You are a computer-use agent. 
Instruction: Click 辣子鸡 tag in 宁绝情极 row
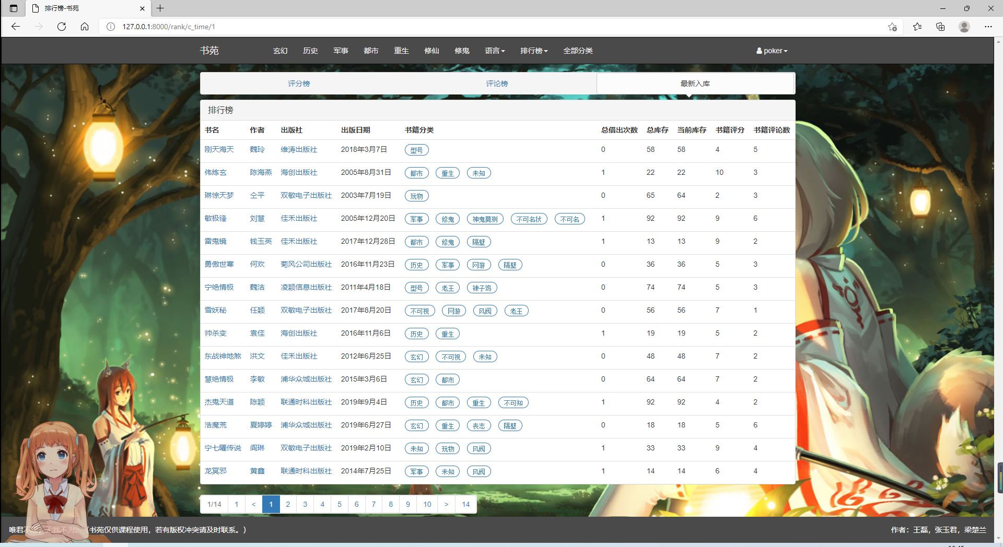pos(482,288)
